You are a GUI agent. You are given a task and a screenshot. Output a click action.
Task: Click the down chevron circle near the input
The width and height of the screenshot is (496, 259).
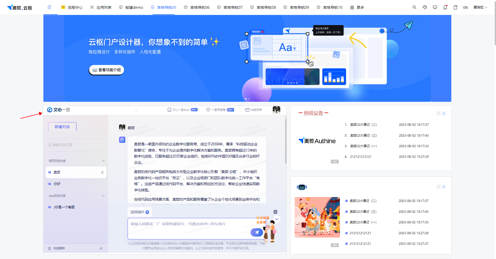point(277,219)
